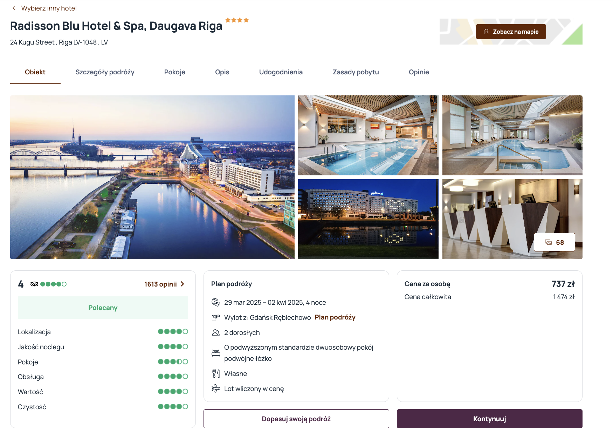Viewport: 613px width, 444px height.
Task: Click the Plan podróży link by departure
Action: [x=335, y=317]
